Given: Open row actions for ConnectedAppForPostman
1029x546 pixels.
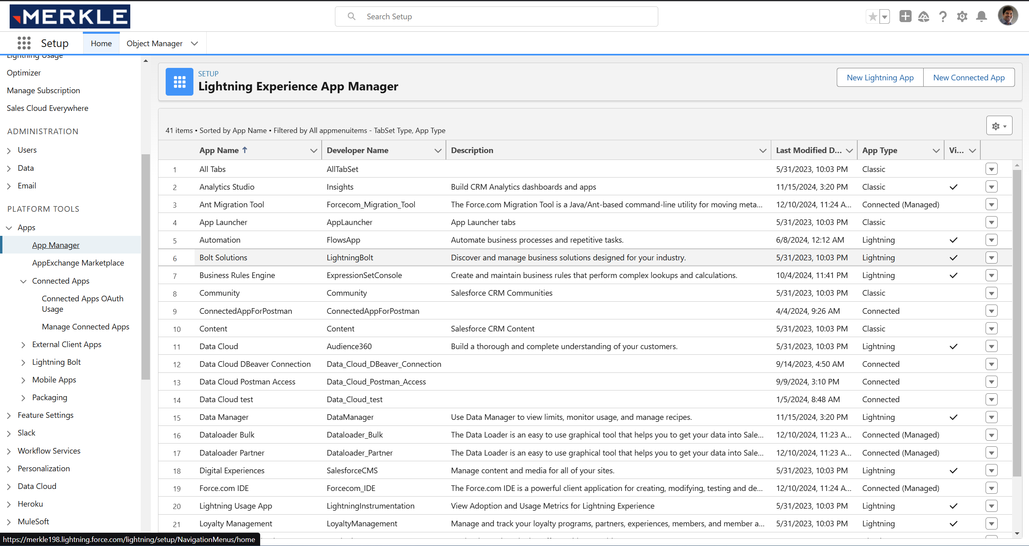Looking at the screenshot, I should click(x=991, y=311).
